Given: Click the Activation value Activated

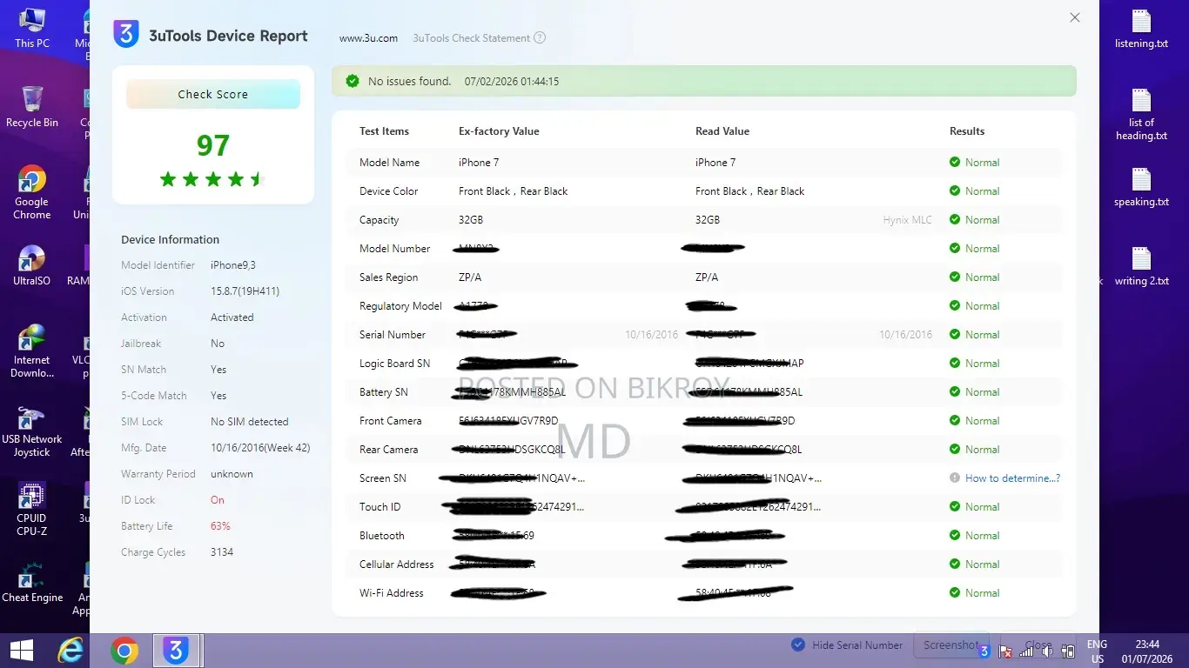Looking at the screenshot, I should click(232, 317).
